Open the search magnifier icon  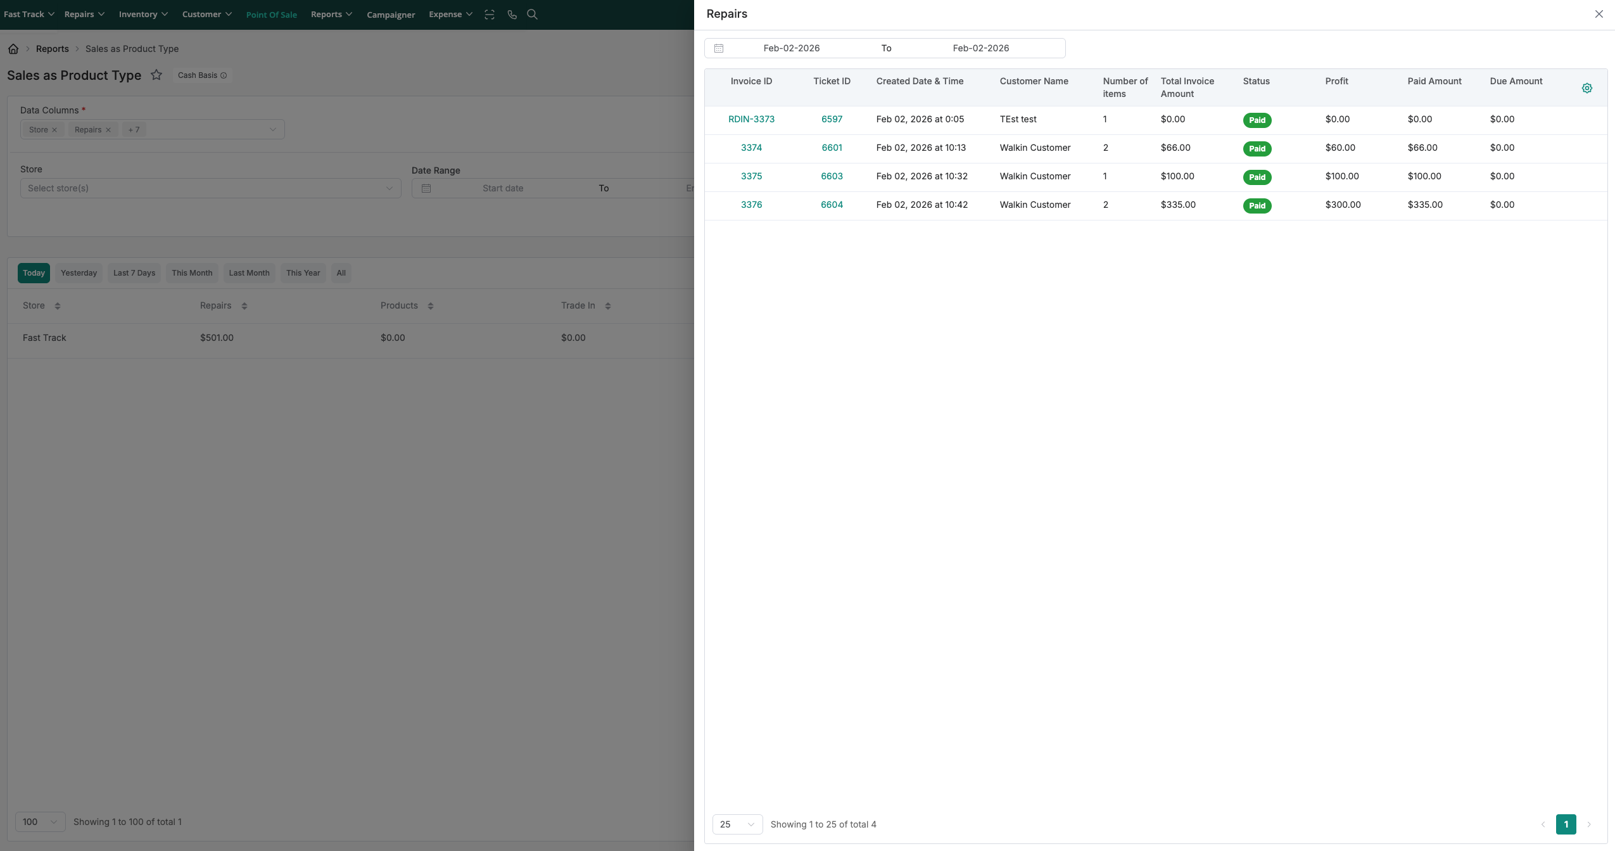[532, 15]
